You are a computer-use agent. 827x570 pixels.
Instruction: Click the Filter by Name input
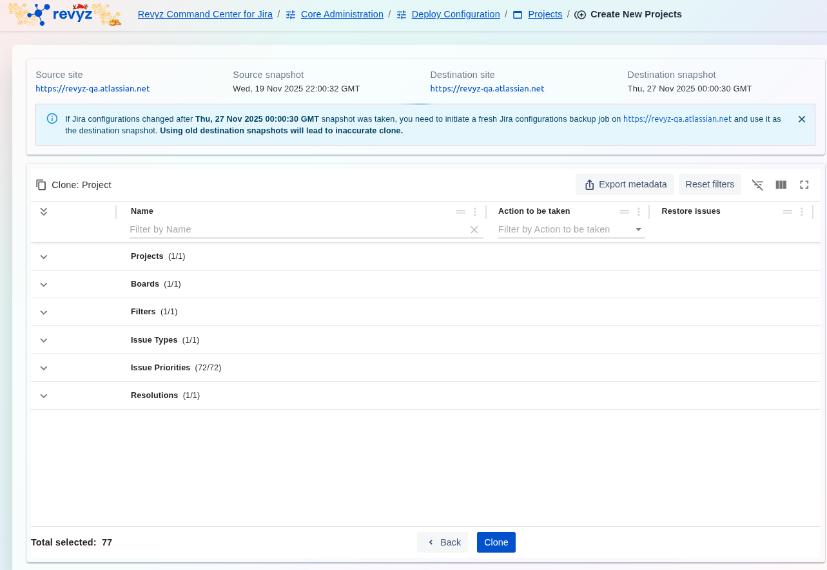tap(297, 230)
